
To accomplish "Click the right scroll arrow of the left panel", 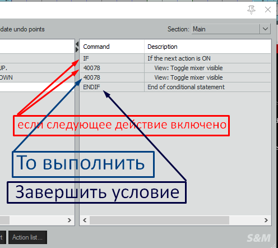I will [x=69, y=221].
